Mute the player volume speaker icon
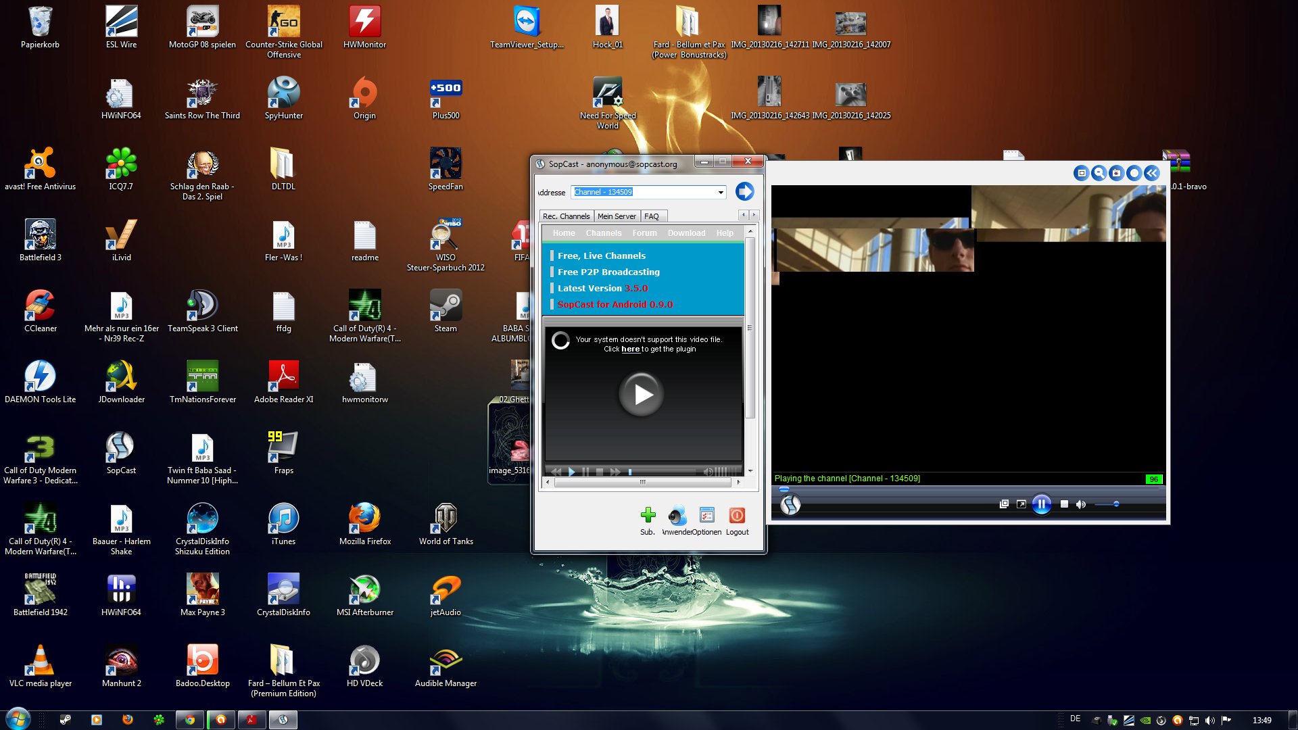This screenshot has height=730, width=1298. (x=1080, y=504)
